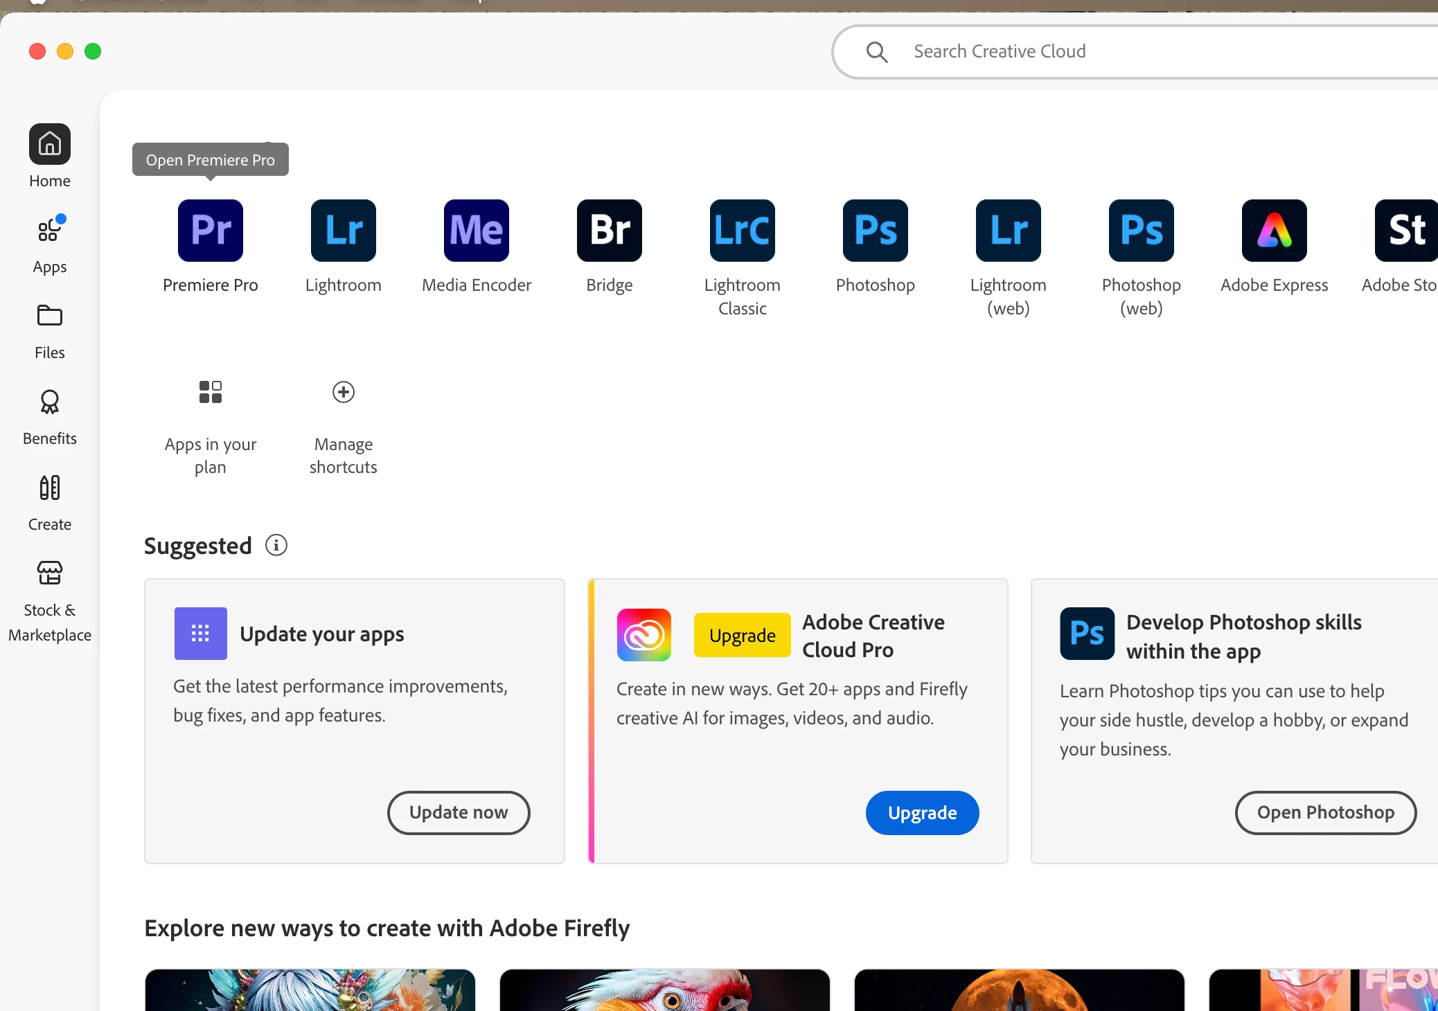
Task: Open the Adobe Express icon
Action: (1274, 231)
